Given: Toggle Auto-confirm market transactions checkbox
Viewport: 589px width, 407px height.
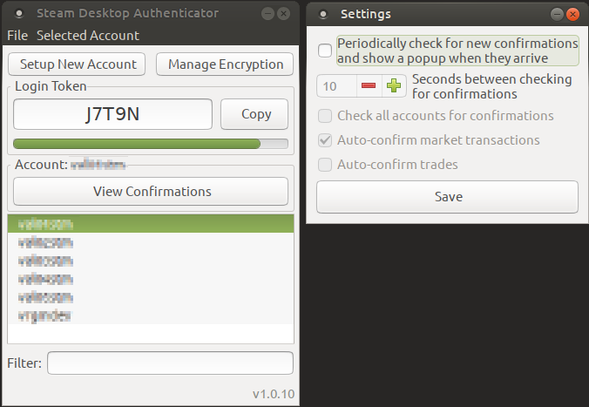Looking at the screenshot, I should [x=325, y=140].
